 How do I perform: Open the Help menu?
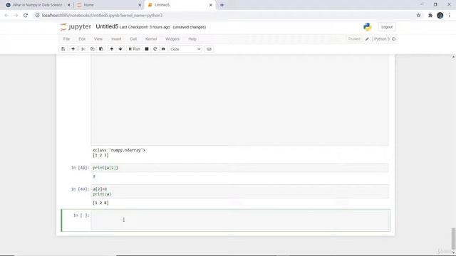pyautogui.click(x=192, y=39)
